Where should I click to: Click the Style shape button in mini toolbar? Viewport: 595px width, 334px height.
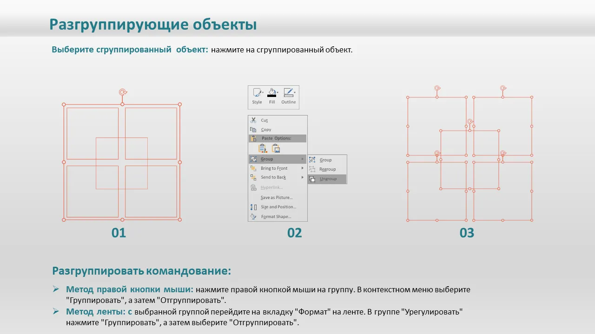256,93
